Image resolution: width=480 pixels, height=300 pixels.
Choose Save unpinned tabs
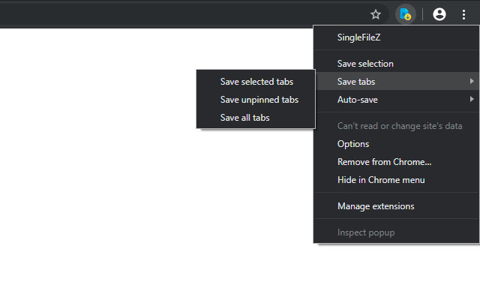click(x=259, y=100)
